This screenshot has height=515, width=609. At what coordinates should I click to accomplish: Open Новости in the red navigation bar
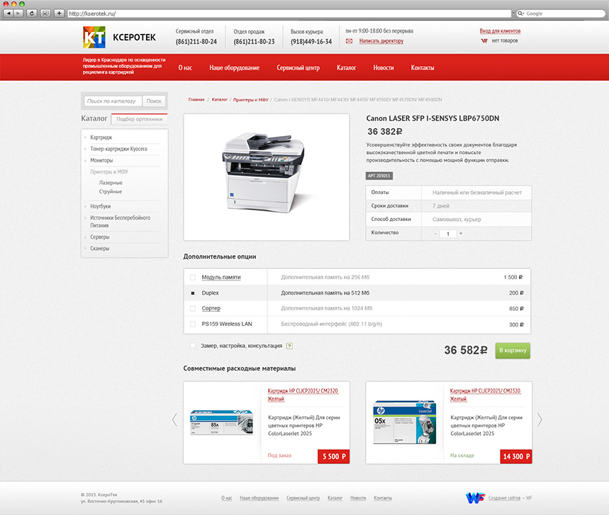pyautogui.click(x=384, y=67)
